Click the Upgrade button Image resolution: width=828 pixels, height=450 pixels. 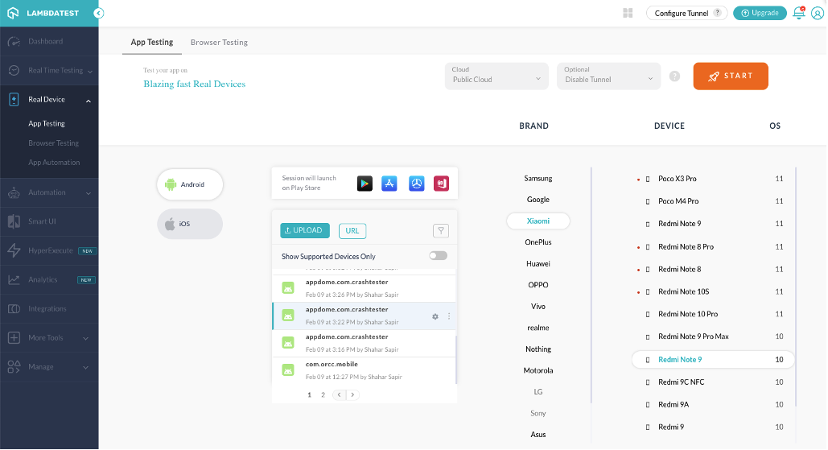point(760,13)
